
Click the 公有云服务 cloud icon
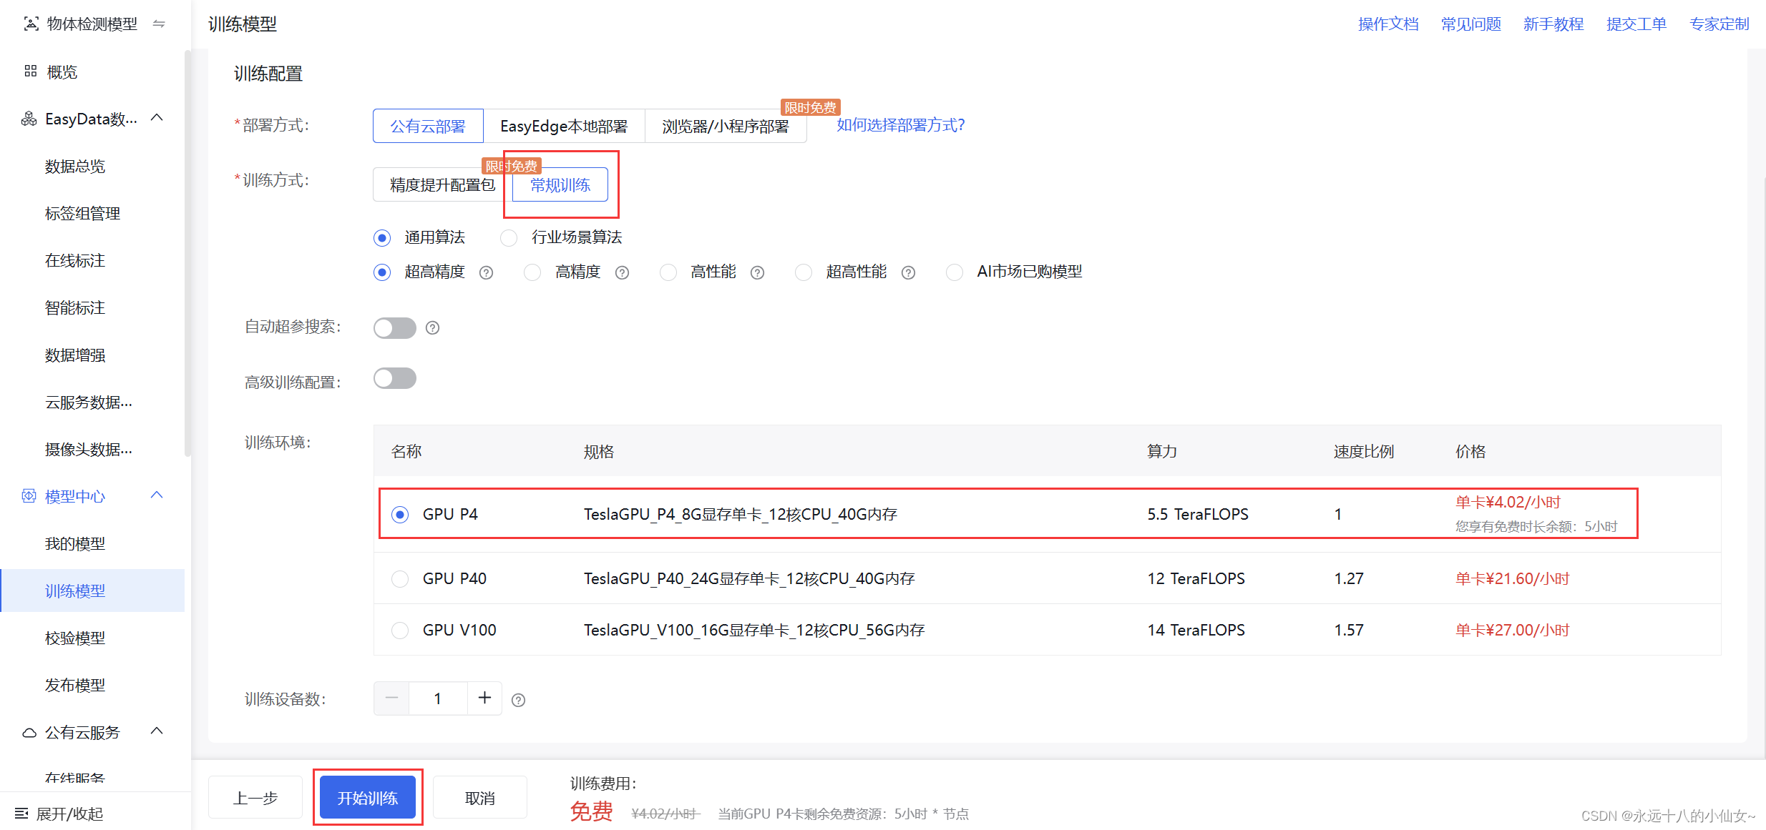[29, 732]
